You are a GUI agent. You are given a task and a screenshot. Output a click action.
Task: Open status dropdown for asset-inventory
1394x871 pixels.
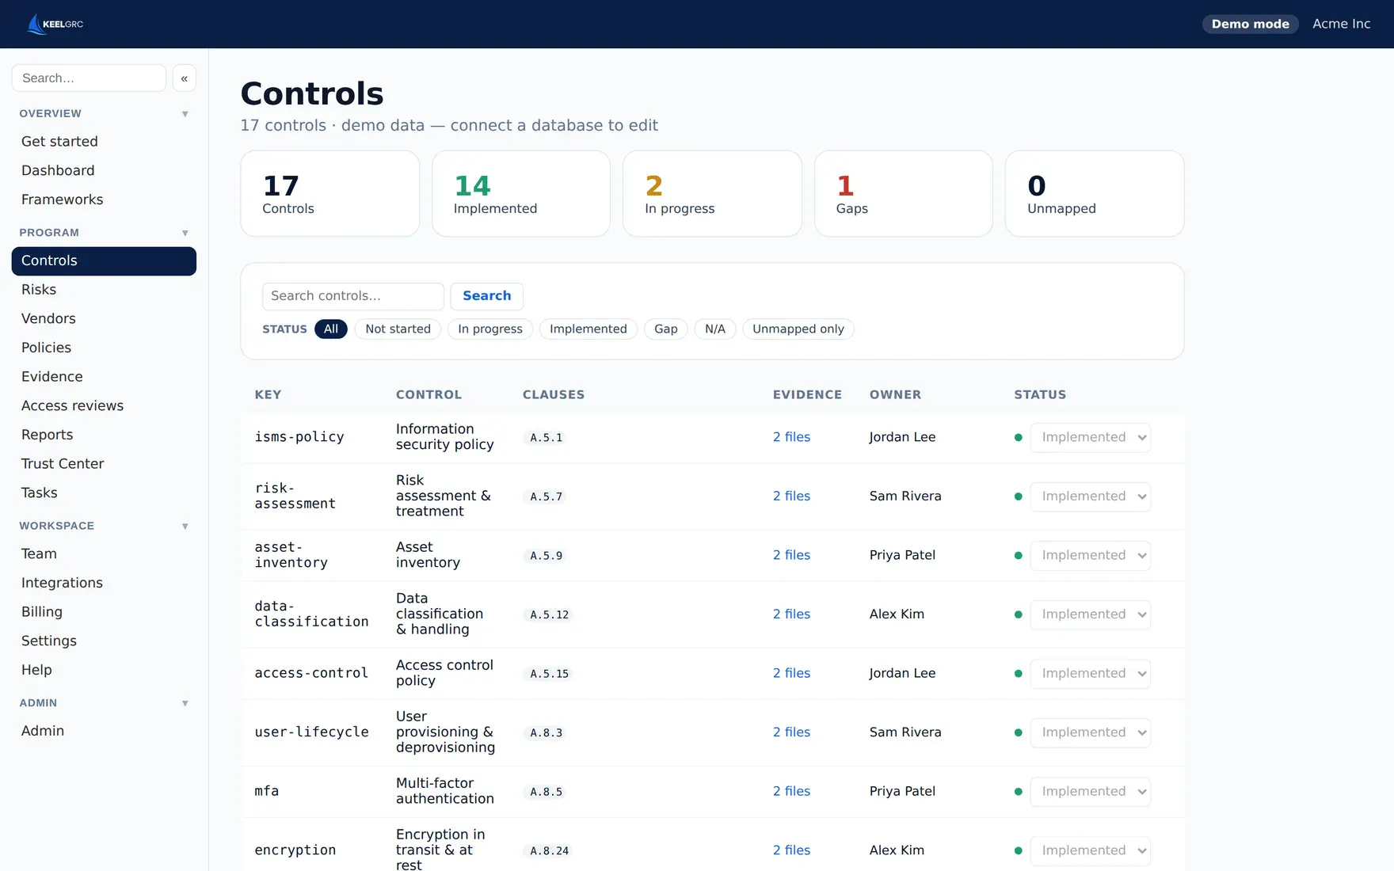click(x=1090, y=555)
